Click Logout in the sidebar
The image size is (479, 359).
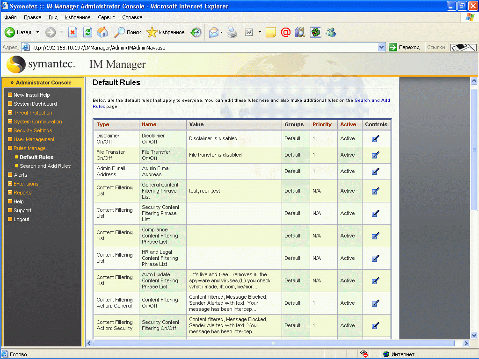pos(21,219)
